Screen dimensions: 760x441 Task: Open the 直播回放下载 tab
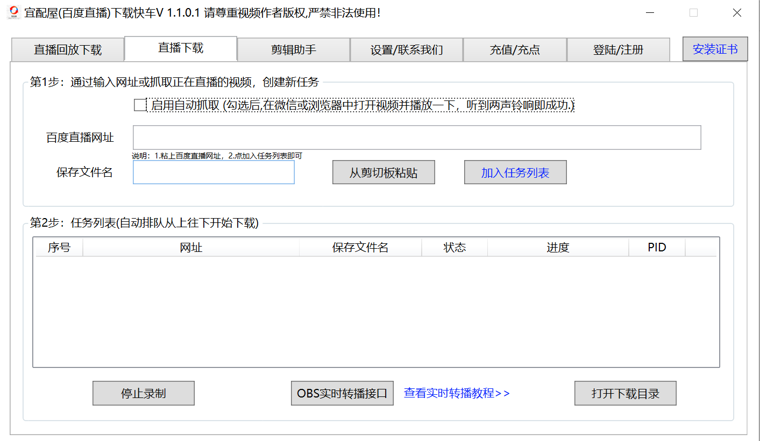(x=68, y=50)
